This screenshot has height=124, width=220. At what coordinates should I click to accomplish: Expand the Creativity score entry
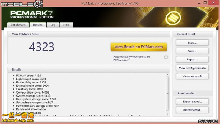[x=14, y=89]
